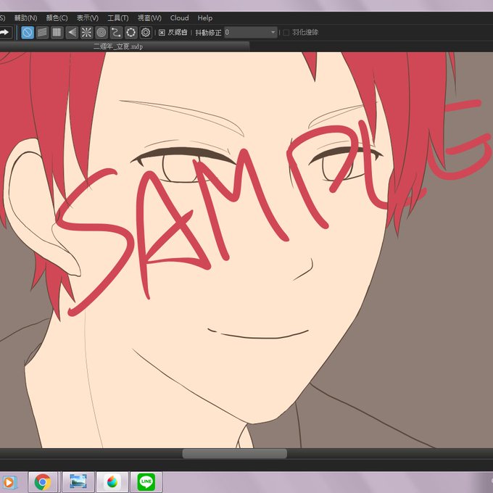Open the 表示(V) menu
This screenshot has width=493, height=493.
(x=88, y=18)
